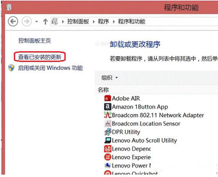Click the window title bar programs icon
218x177 pixels.
point(9,7)
